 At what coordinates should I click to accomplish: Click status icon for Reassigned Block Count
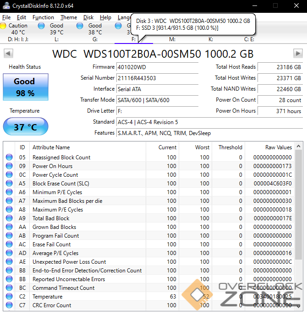9,157
